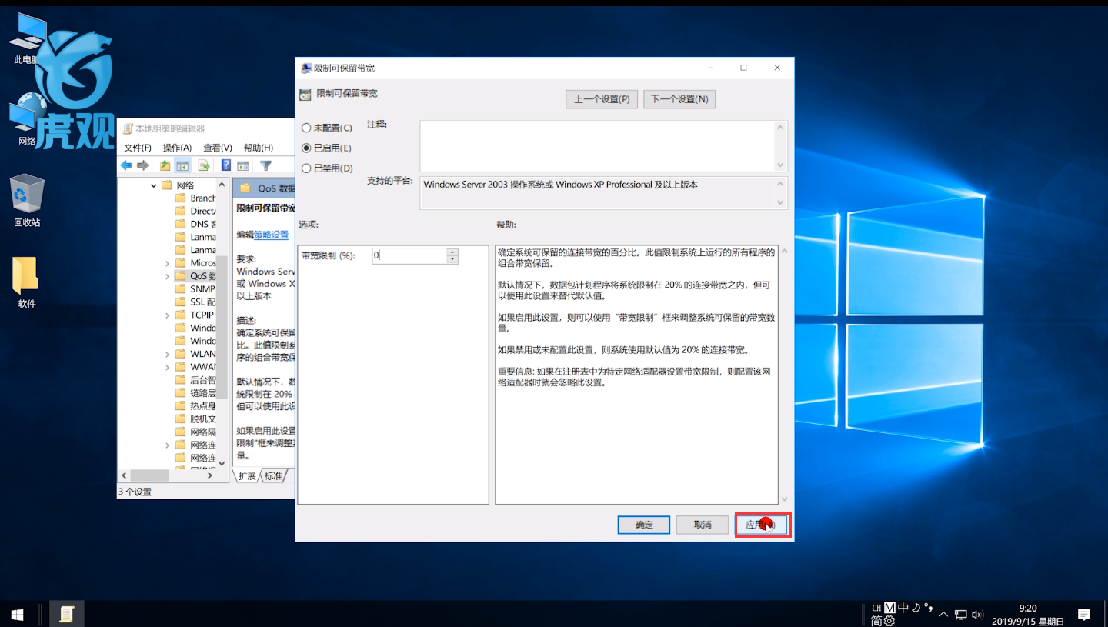Open the 帮助(H) menu
Viewport: 1108px width, 627px height.
coord(259,148)
